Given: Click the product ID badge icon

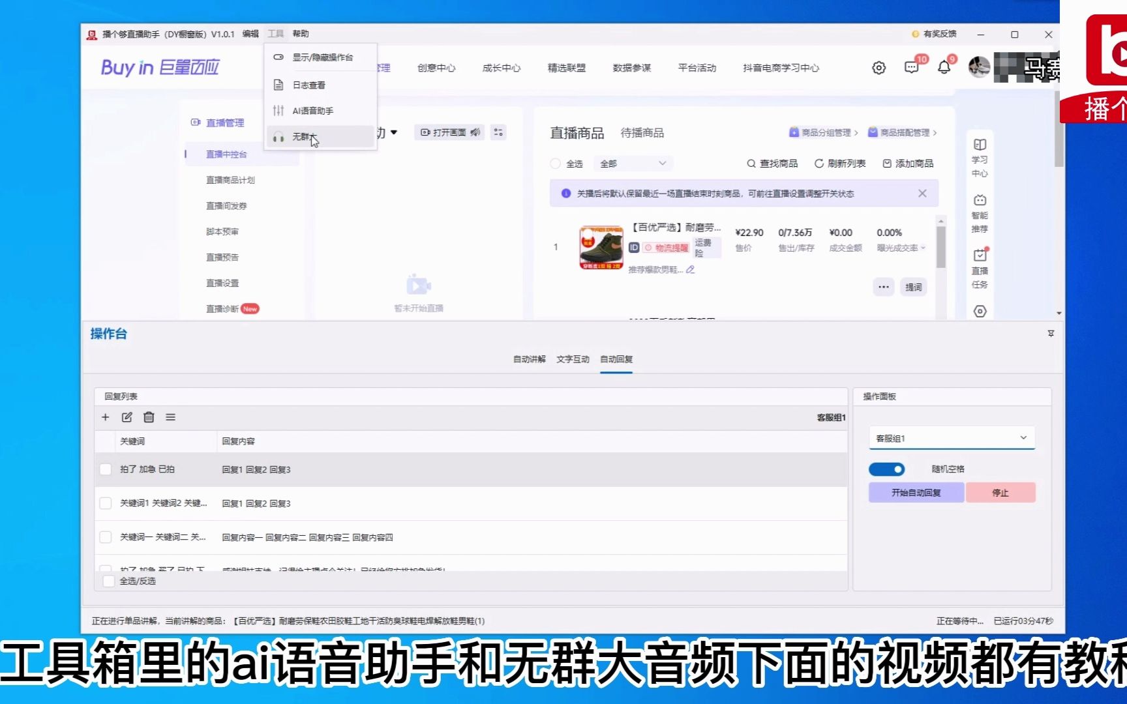Looking at the screenshot, I should (x=634, y=248).
